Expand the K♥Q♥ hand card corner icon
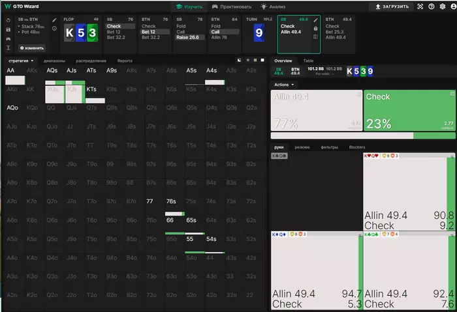Image resolution: width=457 pixels, height=312 pixels. point(452,156)
